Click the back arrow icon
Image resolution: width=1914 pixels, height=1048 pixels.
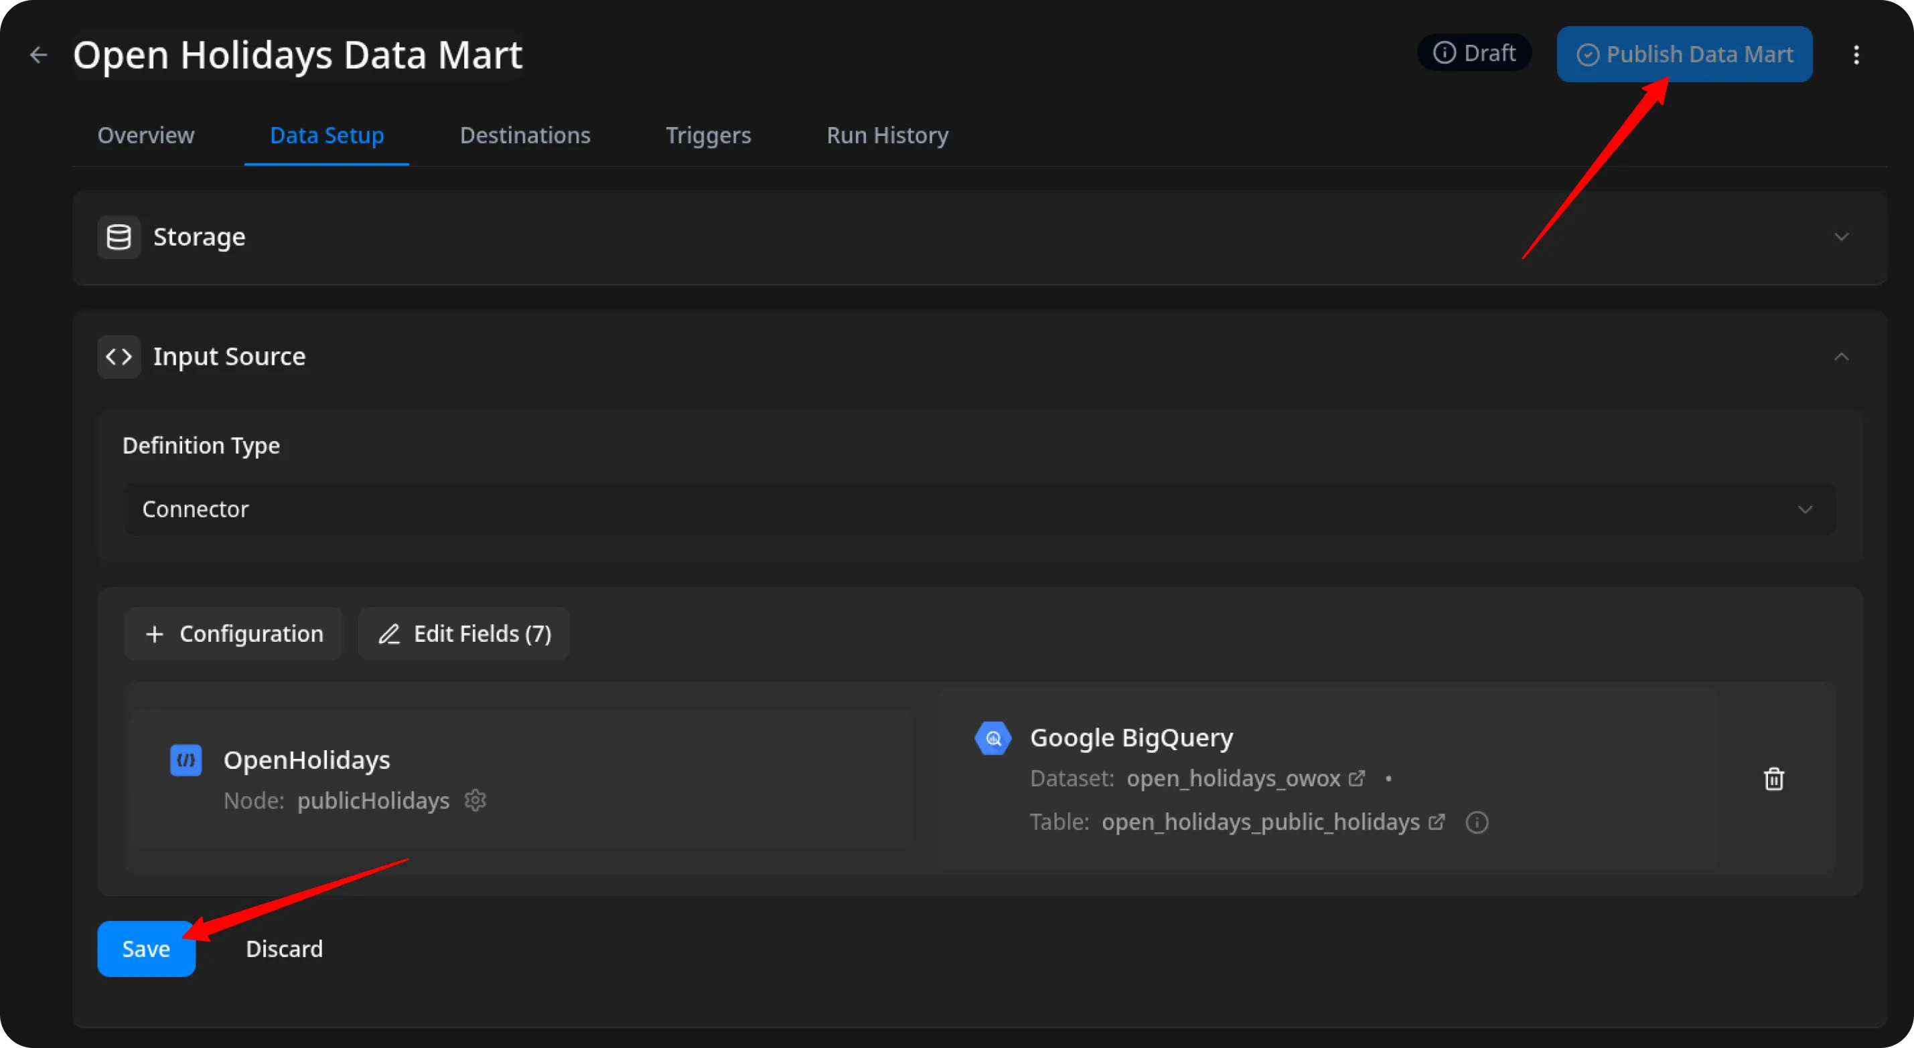(38, 55)
